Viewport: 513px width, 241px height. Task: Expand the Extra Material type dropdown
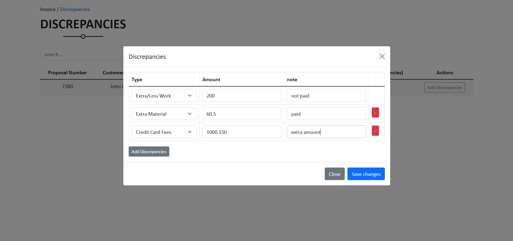pyautogui.click(x=164, y=114)
